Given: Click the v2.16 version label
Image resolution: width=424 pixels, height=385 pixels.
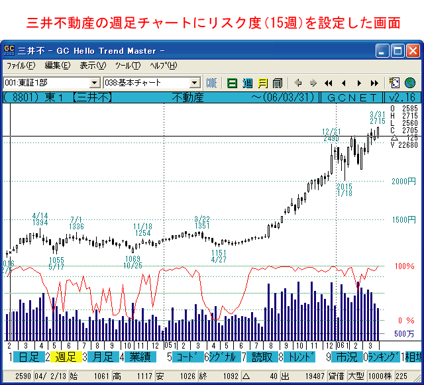Looking at the screenshot, I should click(x=402, y=97).
